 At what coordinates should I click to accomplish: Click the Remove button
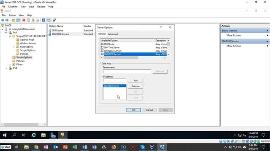[135, 86]
